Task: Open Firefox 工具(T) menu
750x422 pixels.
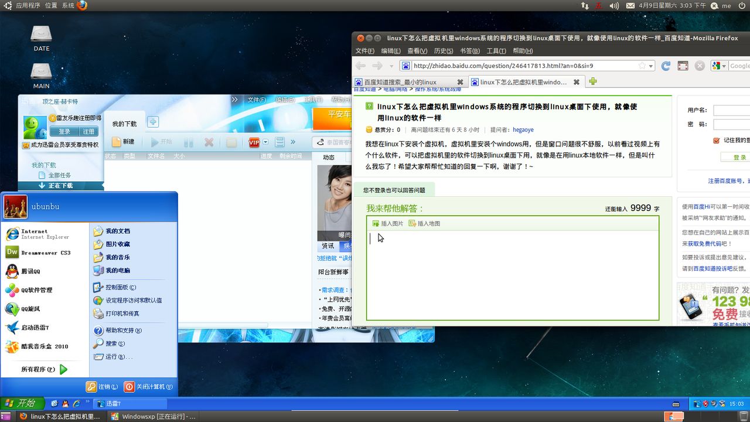Action: tap(496, 51)
